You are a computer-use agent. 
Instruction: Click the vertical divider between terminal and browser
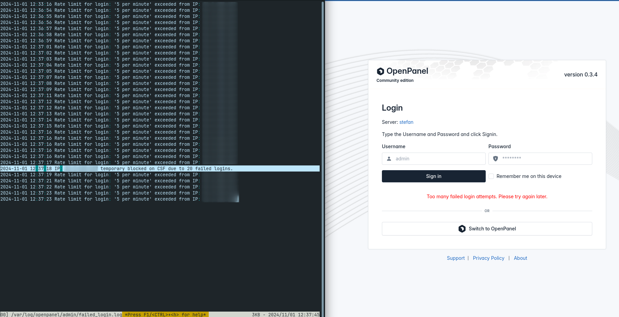[x=323, y=158]
